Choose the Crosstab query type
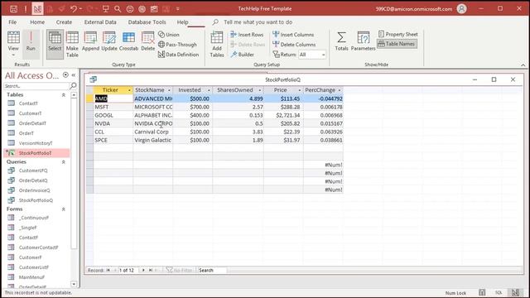Viewport: 530px width, 298px height. 129,41
